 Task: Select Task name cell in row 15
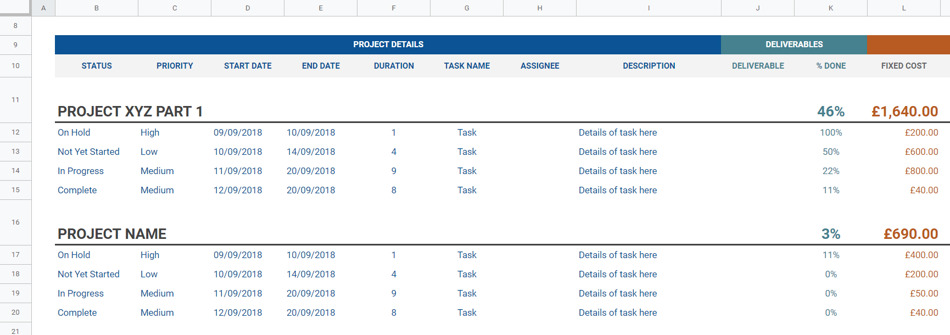pos(467,190)
